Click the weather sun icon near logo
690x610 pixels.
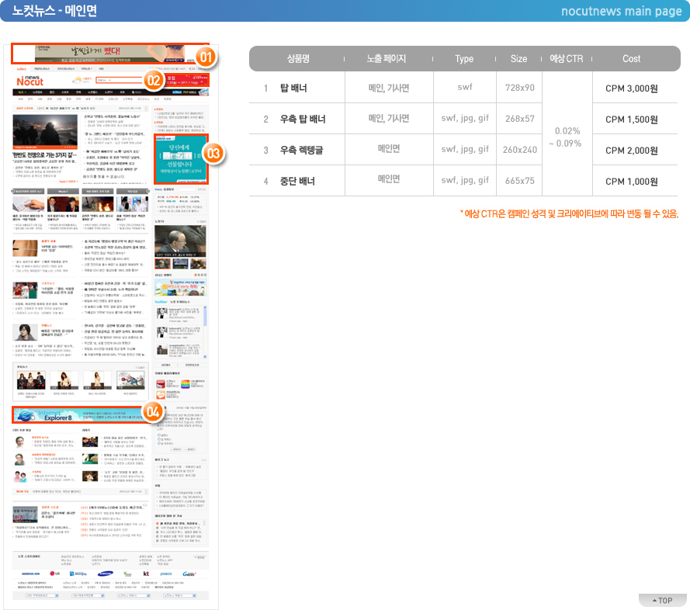pyautogui.click(x=78, y=80)
